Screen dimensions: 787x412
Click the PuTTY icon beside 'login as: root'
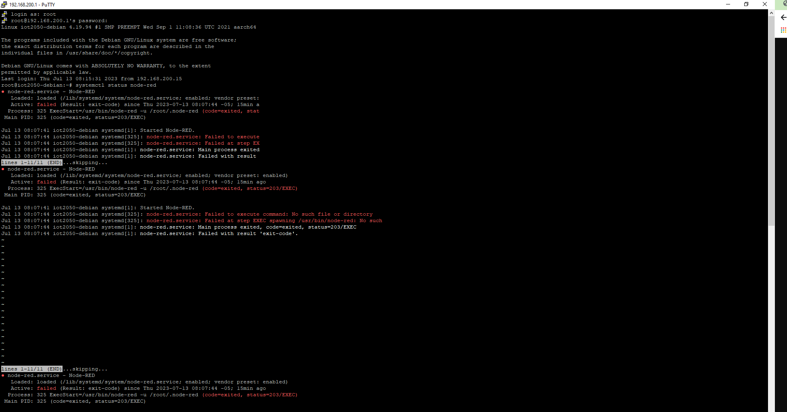click(x=4, y=14)
